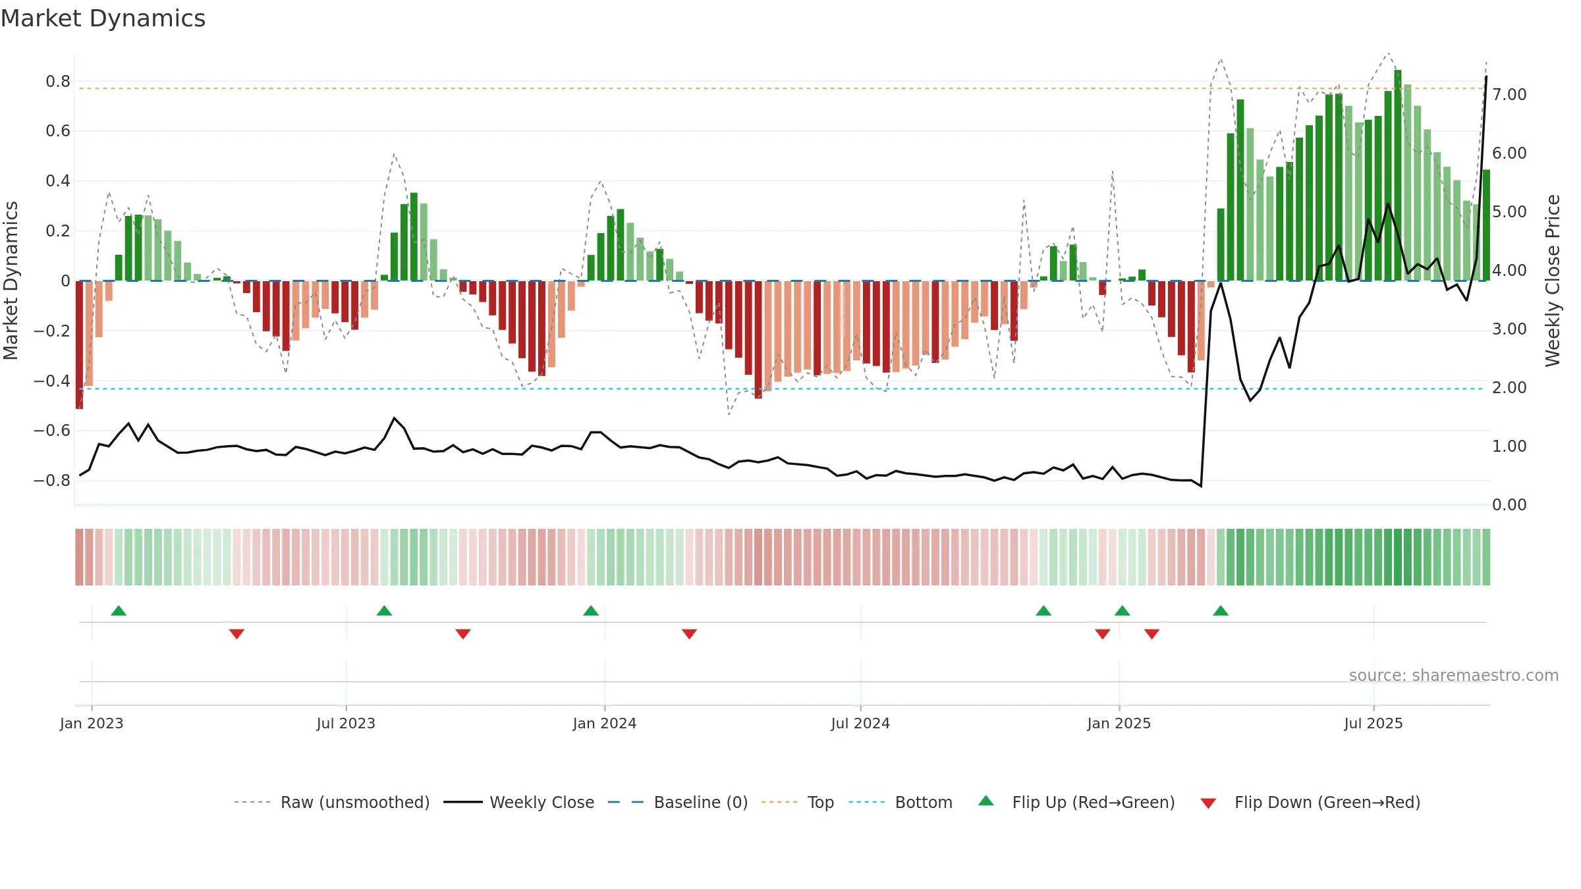Click the −0.8 left axis tick label

(x=52, y=480)
